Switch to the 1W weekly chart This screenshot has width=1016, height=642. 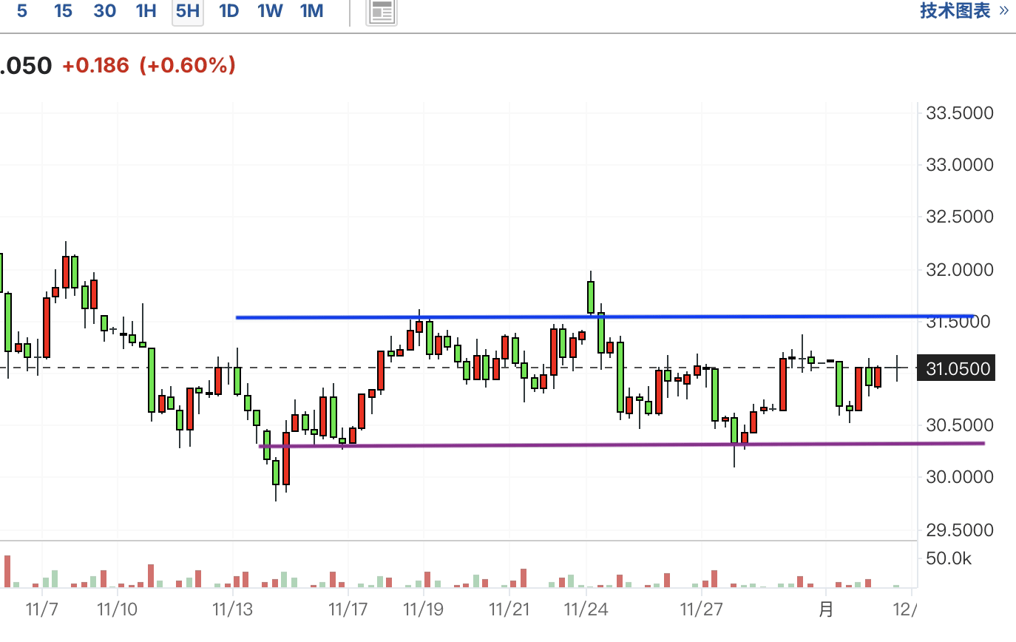point(270,11)
